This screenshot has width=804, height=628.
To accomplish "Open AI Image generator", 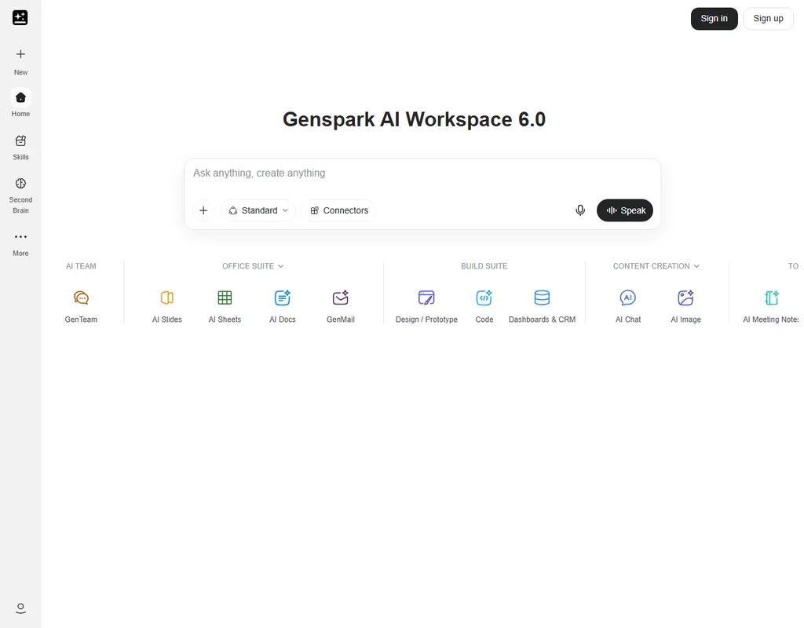I will pyautogui.click(x=685, y=306).
